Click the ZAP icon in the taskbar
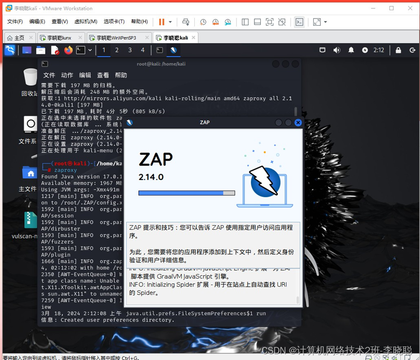The width and height of the screenshot is (420, 360). click(172, 50)
